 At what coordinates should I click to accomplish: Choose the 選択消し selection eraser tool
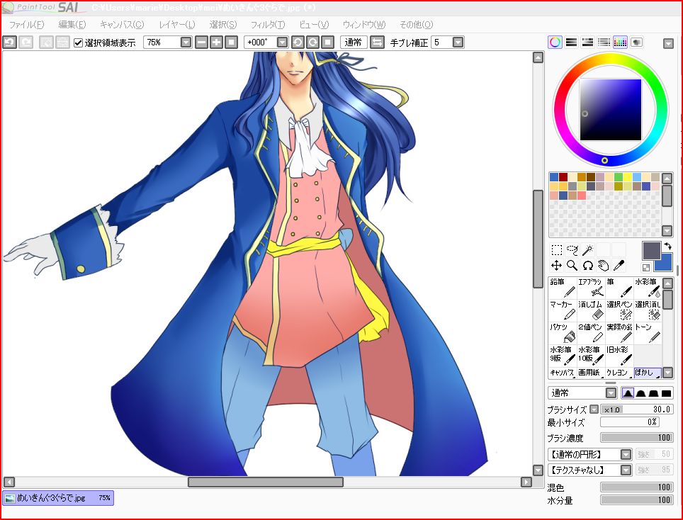pos(648,310)
